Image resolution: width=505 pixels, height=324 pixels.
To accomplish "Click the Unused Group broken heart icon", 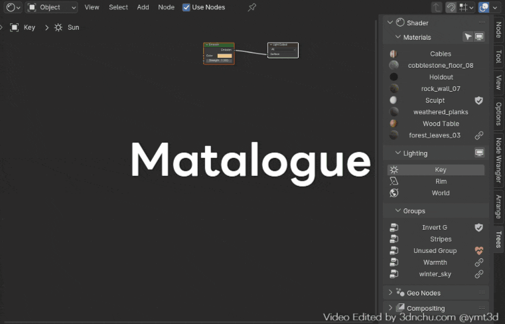I will click(479, 250).
